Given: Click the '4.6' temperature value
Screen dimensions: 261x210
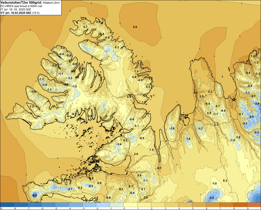Looking at the screenshot, I should coord(66,85).
